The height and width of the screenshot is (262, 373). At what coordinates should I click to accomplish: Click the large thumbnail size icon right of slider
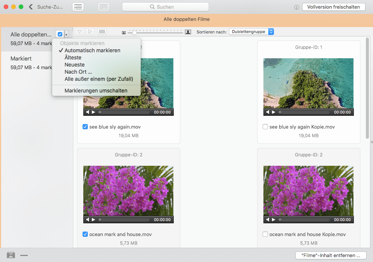click(188, 33)
